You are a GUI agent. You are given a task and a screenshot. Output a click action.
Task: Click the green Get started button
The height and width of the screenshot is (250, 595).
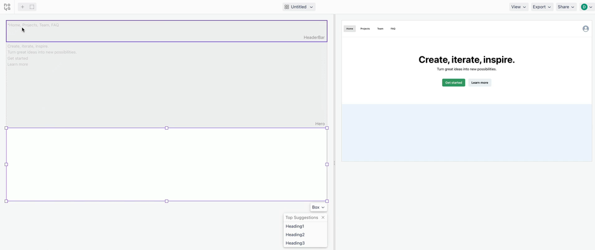tap(453, 83)
